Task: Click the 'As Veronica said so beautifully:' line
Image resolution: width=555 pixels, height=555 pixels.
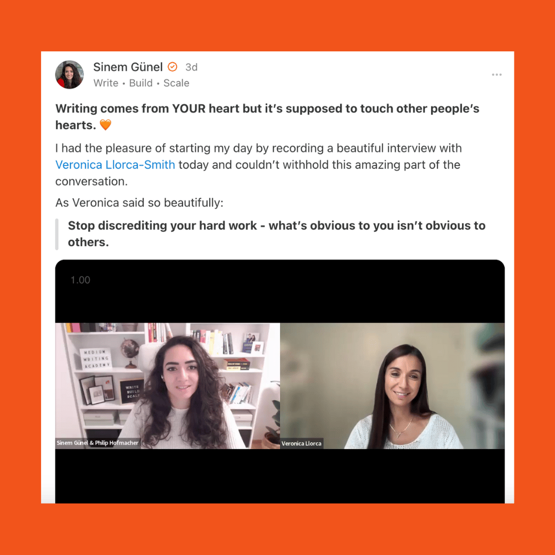Action: point(139,203)
